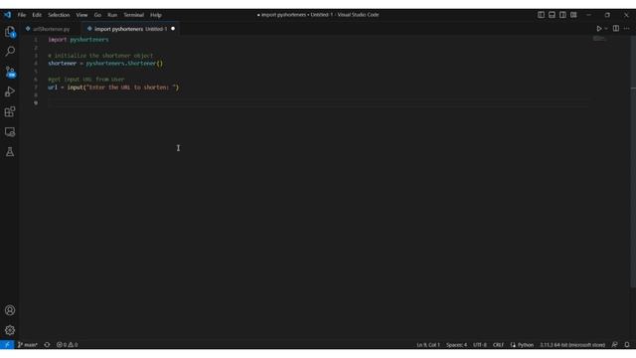This screenshot has height=358, width=636.
Task: Expand run options dropdown arrow
Action: 606,29
